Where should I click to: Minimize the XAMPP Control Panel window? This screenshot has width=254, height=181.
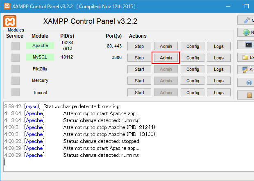click(228, 6)
